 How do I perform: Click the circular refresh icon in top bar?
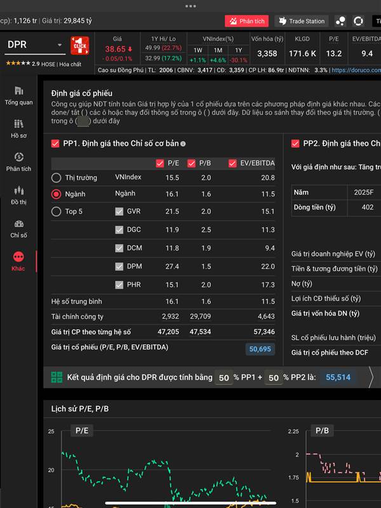tap(358, 21)
